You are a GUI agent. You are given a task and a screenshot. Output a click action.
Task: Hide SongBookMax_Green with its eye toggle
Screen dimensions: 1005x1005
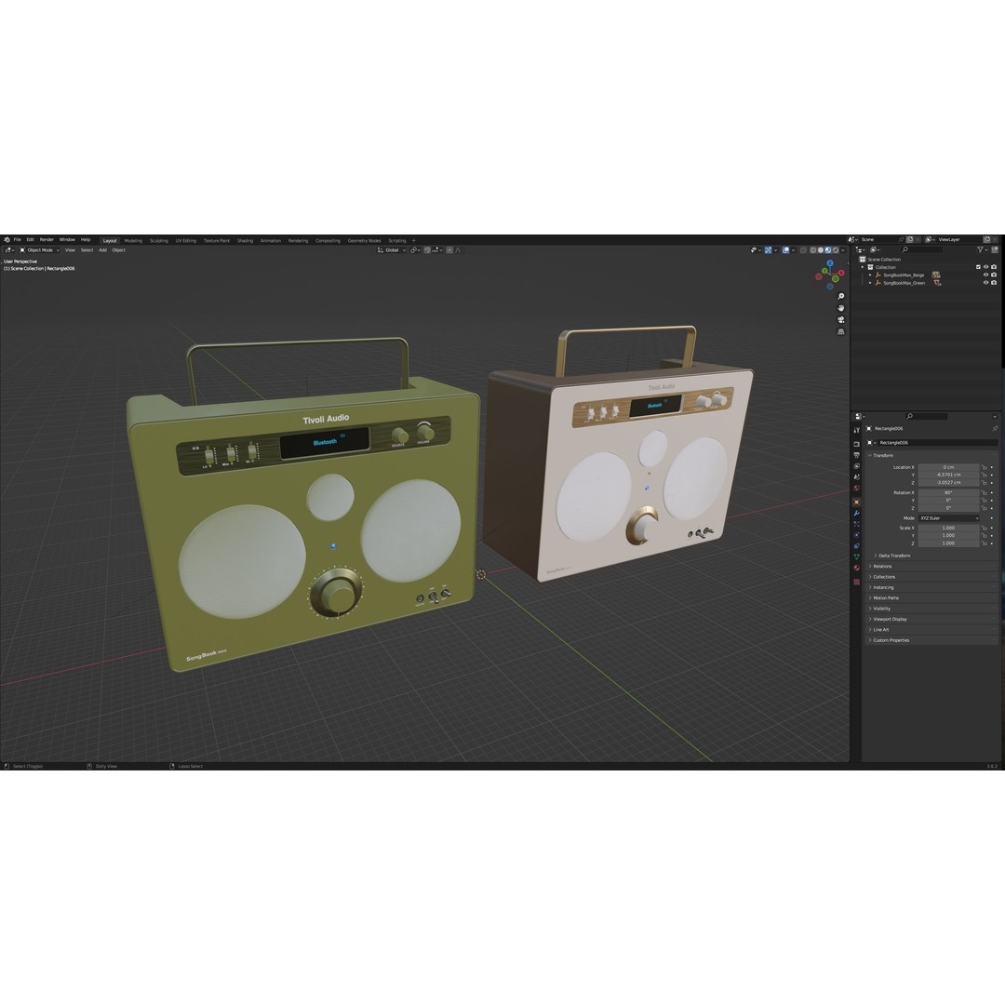[x=985, y=282]
